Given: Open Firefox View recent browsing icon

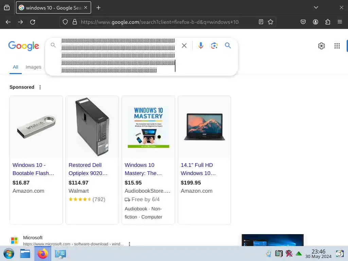Looking at the screenshot, I should 7,8.
